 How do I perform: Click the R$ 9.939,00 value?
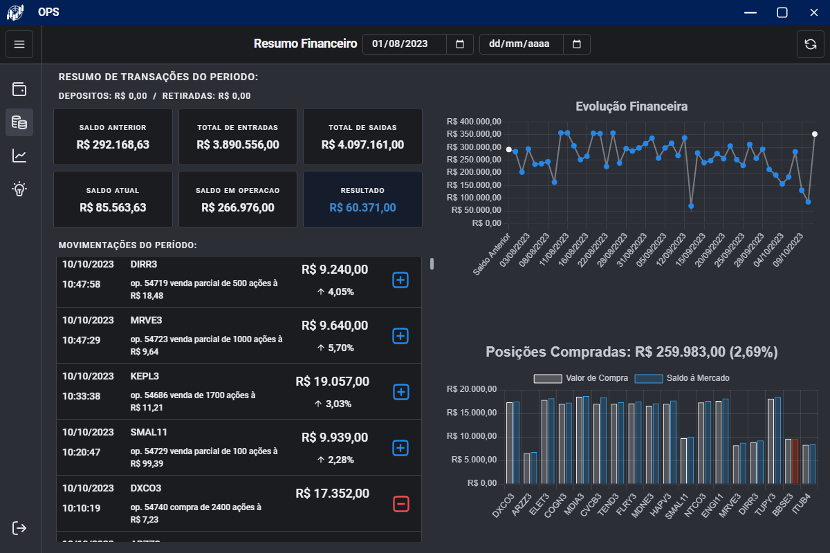pyautogui.click(x=335, y=438)
